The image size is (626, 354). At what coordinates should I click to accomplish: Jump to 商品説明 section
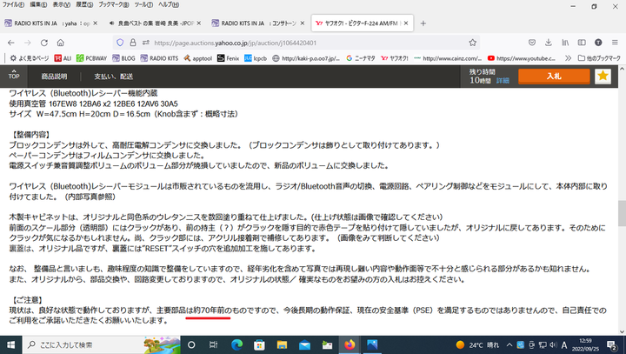click(x=54, y=77)
